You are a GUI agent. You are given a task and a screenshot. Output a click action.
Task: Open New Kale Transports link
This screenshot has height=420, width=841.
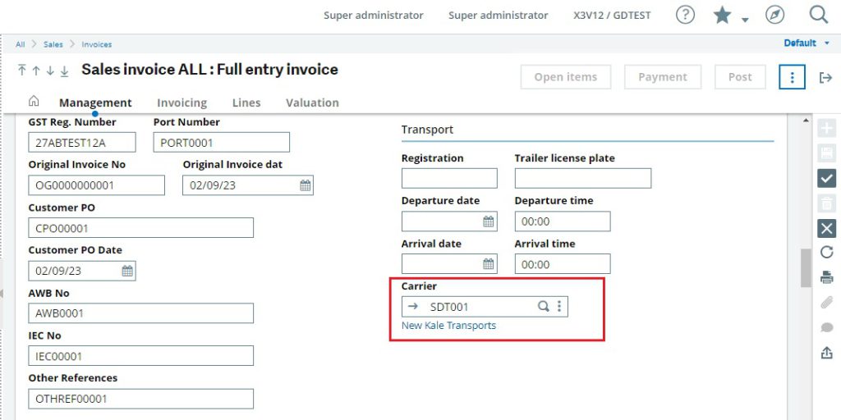pyautogui.click(x=448, y=326)
